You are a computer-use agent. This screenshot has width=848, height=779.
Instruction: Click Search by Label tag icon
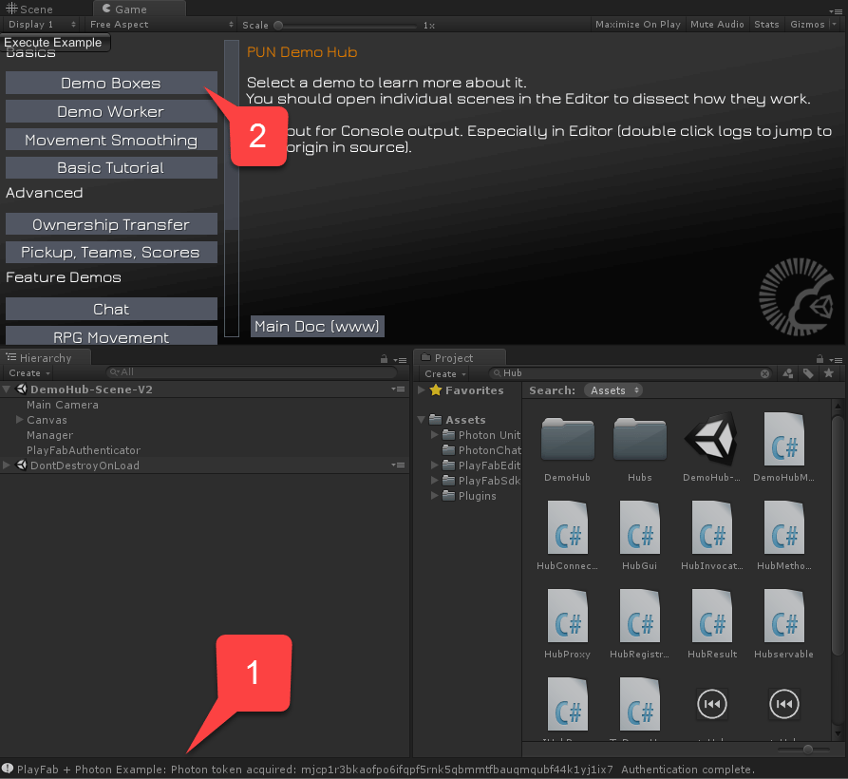pos(808,373)
